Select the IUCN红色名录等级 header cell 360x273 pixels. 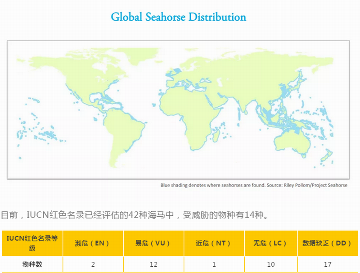[x=32, y=243]
